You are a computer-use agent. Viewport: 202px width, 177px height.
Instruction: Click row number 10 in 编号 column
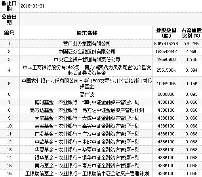(9, 126)
